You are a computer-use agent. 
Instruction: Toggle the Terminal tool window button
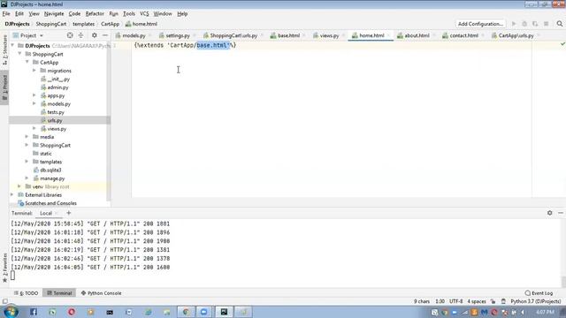click(59, 293)
